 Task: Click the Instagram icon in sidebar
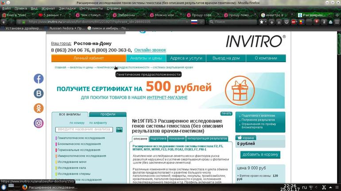39,124
